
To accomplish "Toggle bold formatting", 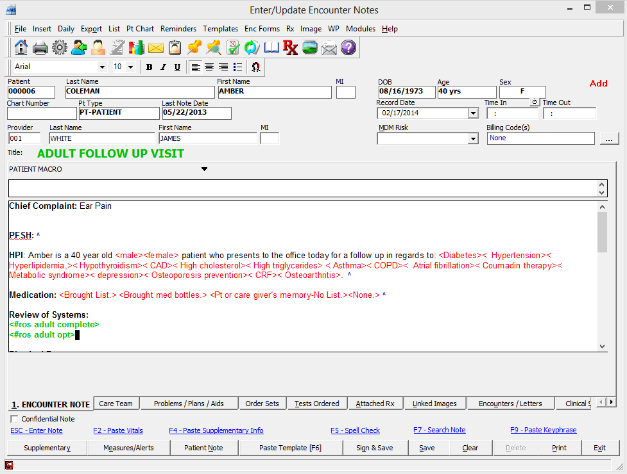I will [x=150, y=67].
